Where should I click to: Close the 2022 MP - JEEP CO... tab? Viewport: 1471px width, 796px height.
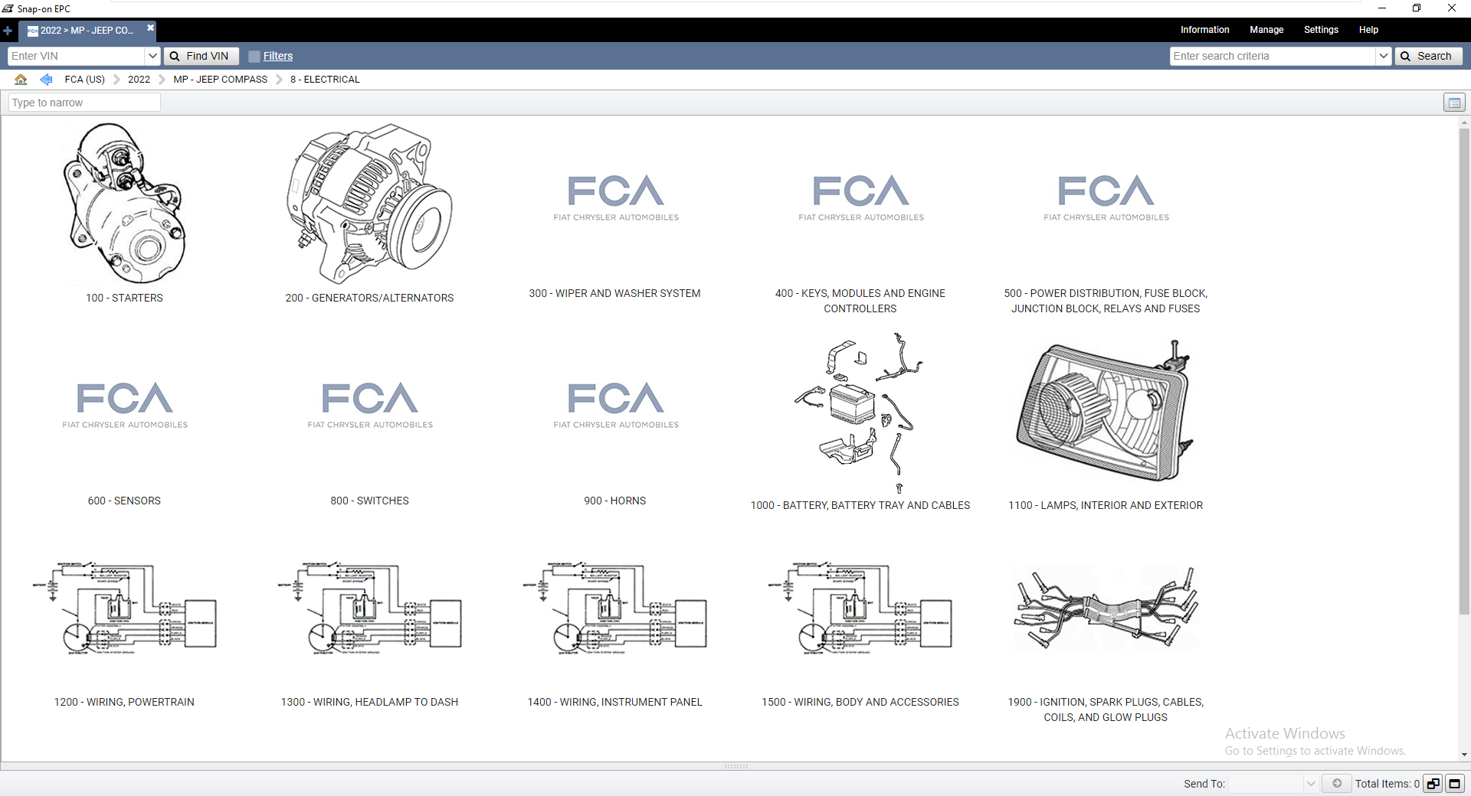tap(151, 28)
